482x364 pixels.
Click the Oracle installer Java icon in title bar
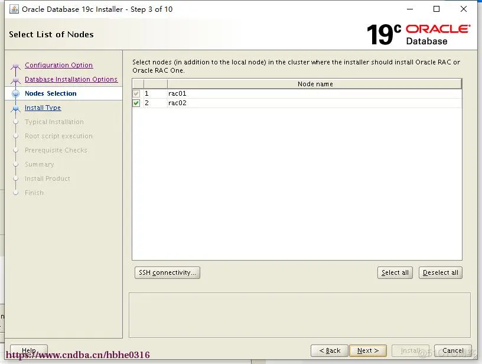click(14, 9)
